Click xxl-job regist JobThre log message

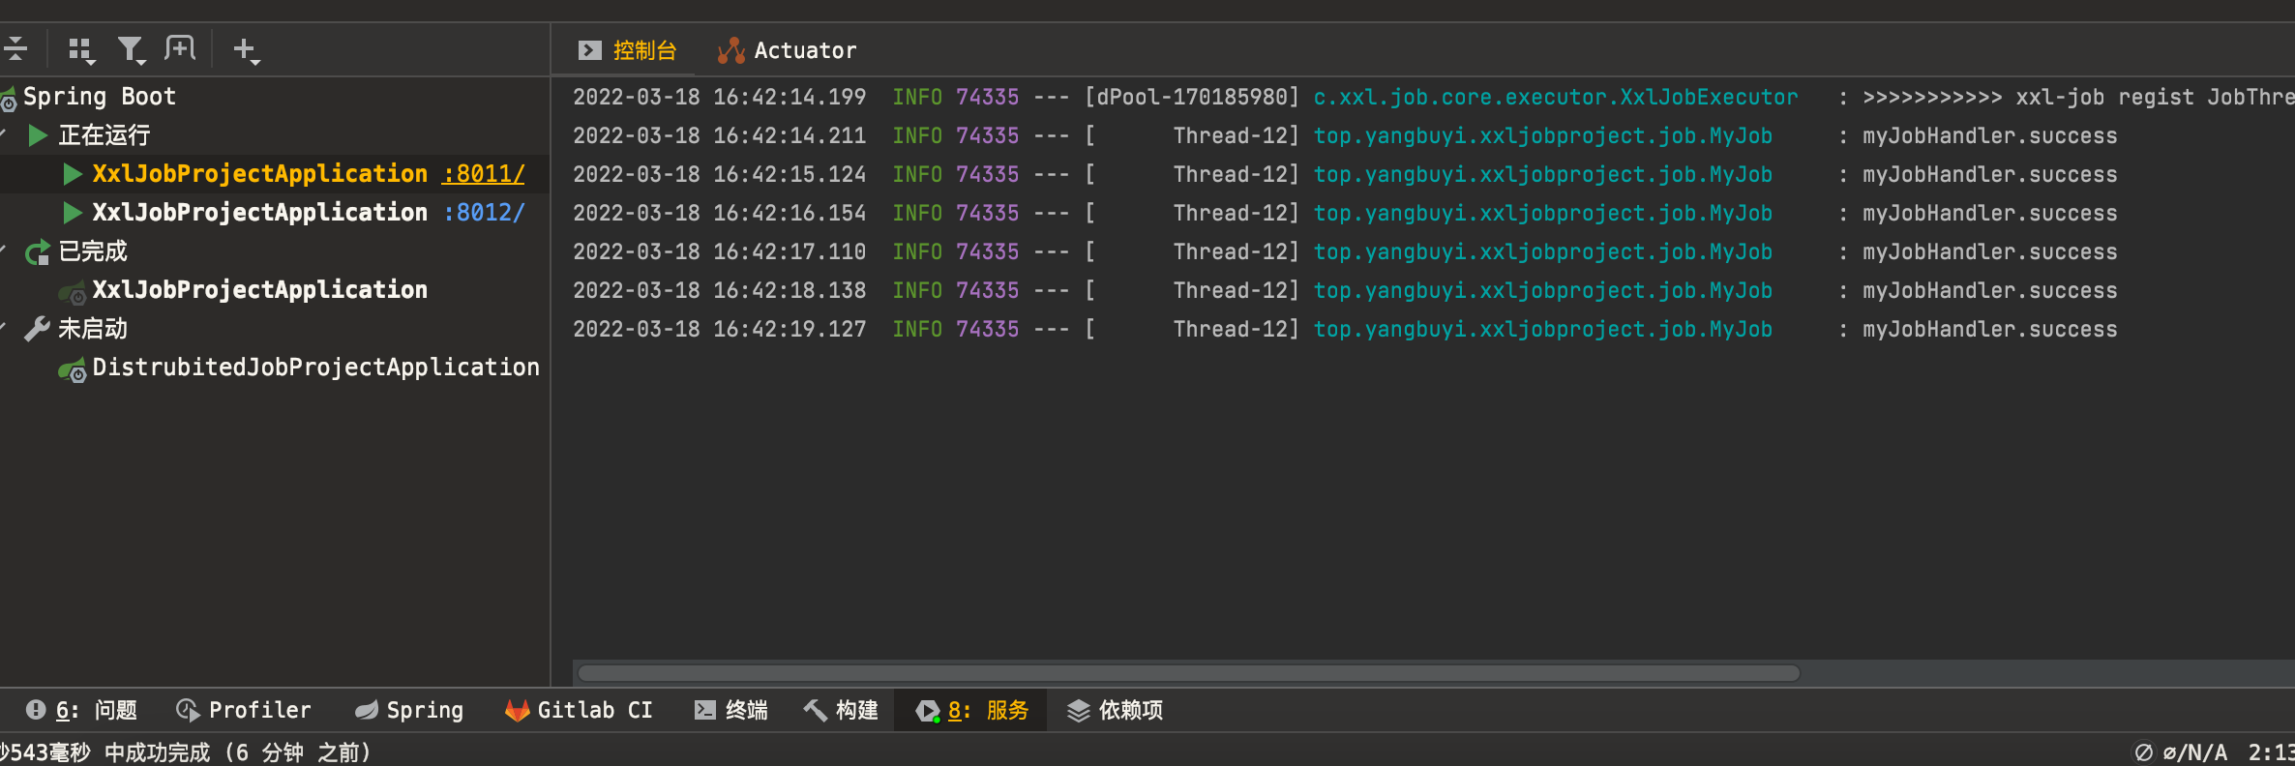click(x=2078, y=98)
